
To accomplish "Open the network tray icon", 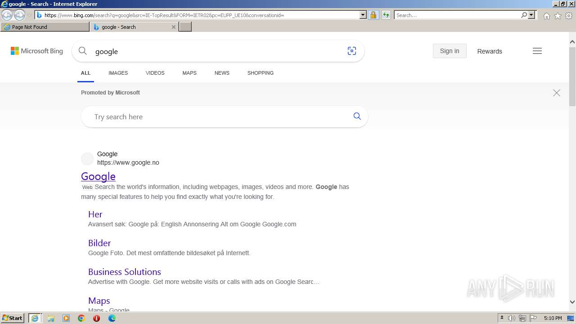I will (x=522, y=318).
